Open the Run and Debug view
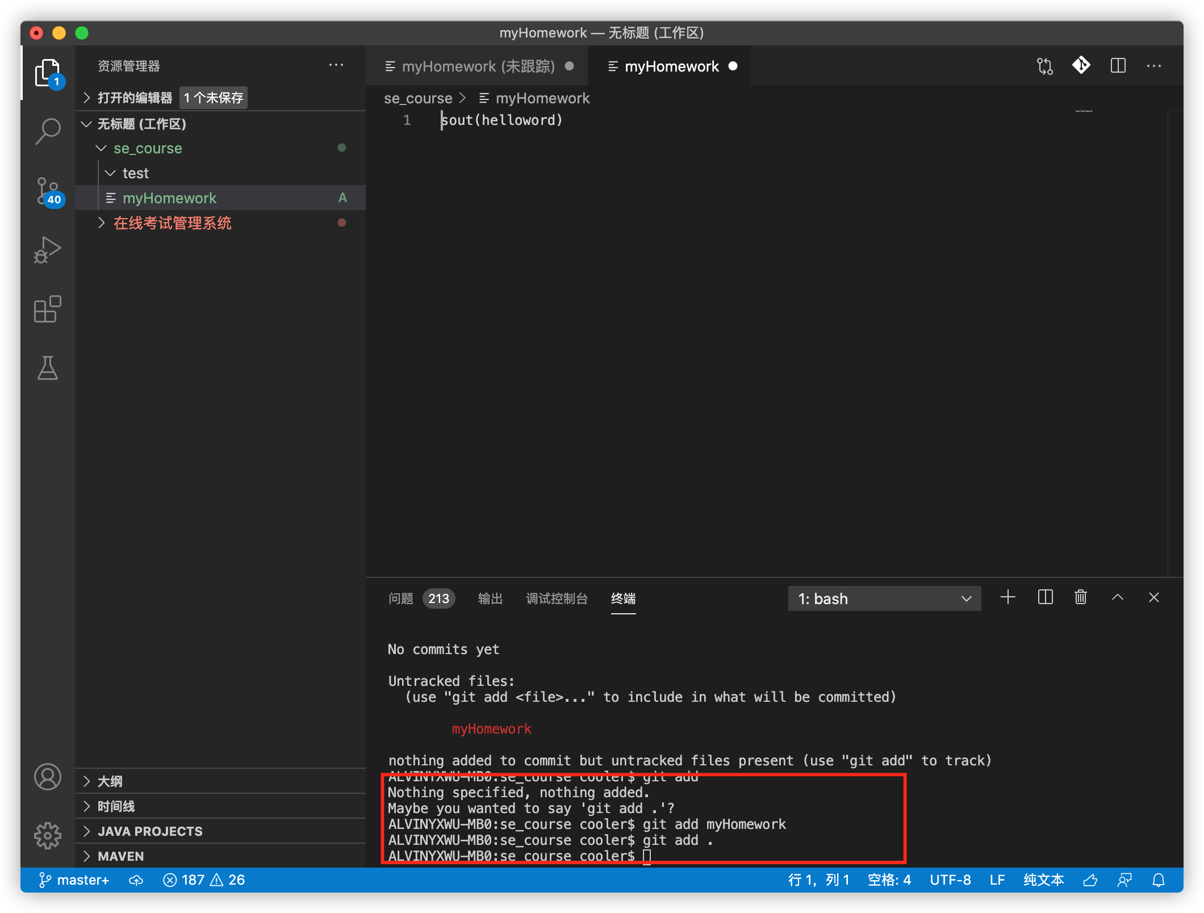The width and height of the screenshot is (1204, 913). point(48,250)
